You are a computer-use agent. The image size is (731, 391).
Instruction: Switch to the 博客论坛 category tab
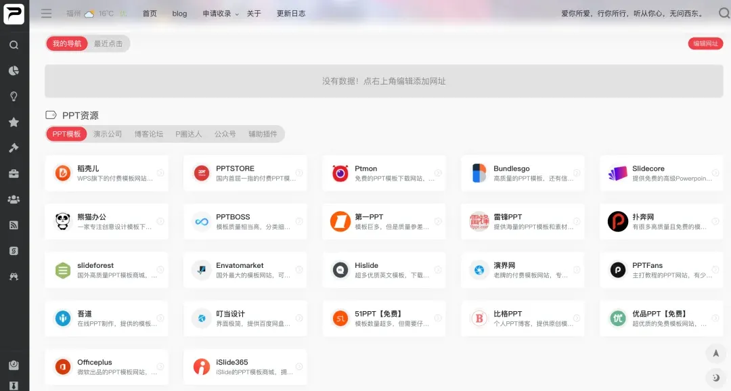pyautogui.click(x=149, y=134)
